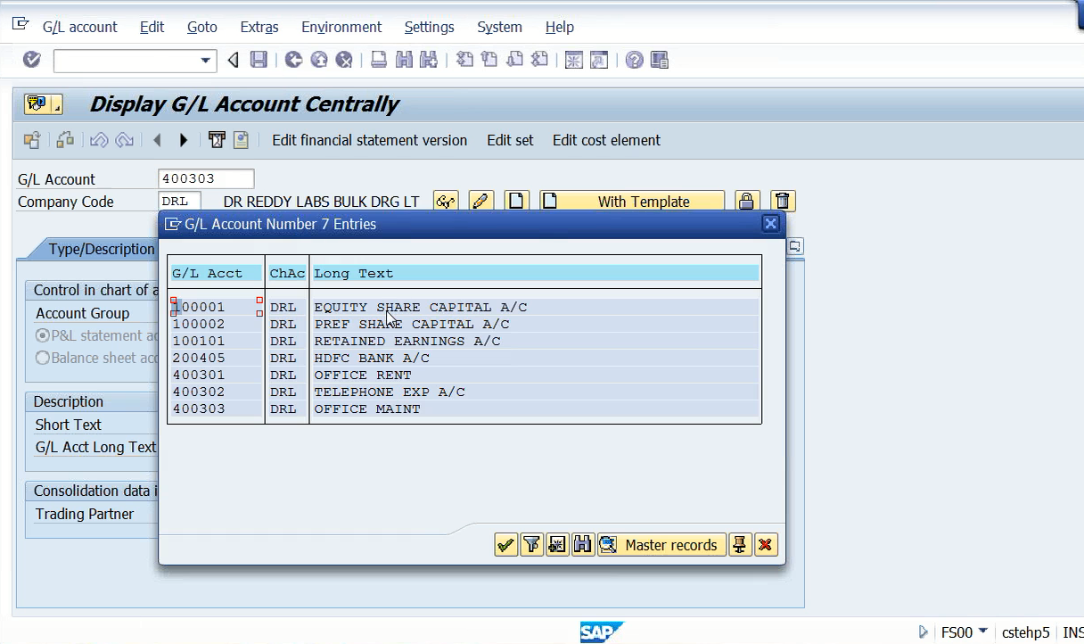Click the Customize Local Layout icon
The width and height of the screenshot is (1084, 644).
(x=660, y=60)
